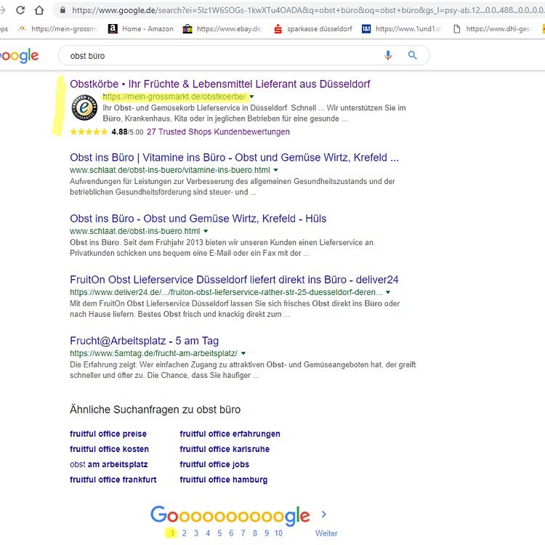Screen dimensions: 545x545
Task: Expand arrow beside schlaat.de/obst-ins-buero.html URL
Action: (206, 231)
